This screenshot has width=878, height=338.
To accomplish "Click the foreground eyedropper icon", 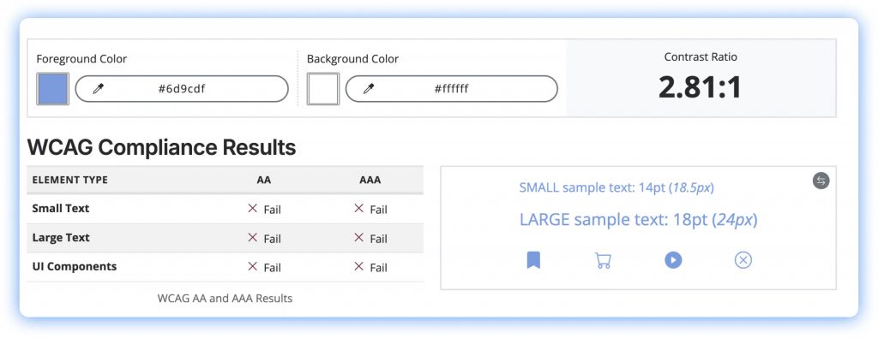I will tap(98, 89).
